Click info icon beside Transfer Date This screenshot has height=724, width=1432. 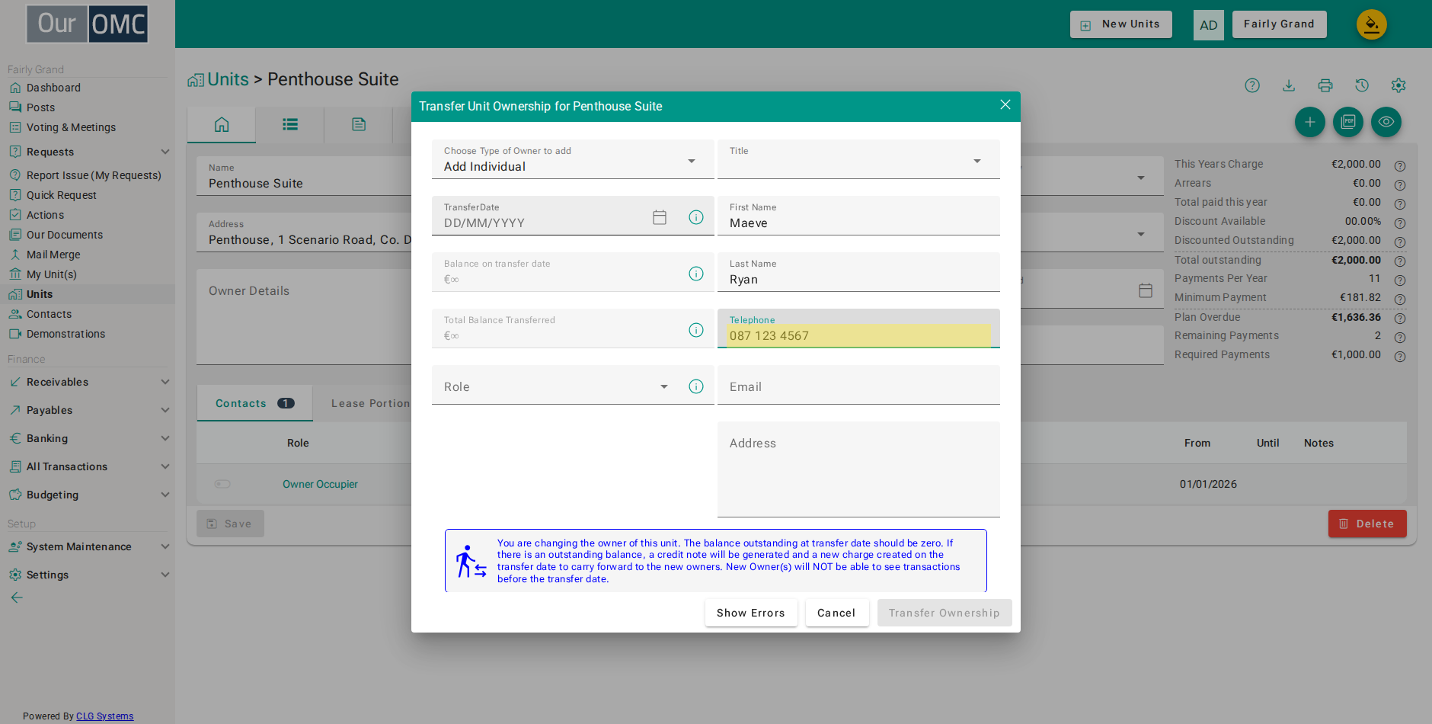tap(696, 217)
